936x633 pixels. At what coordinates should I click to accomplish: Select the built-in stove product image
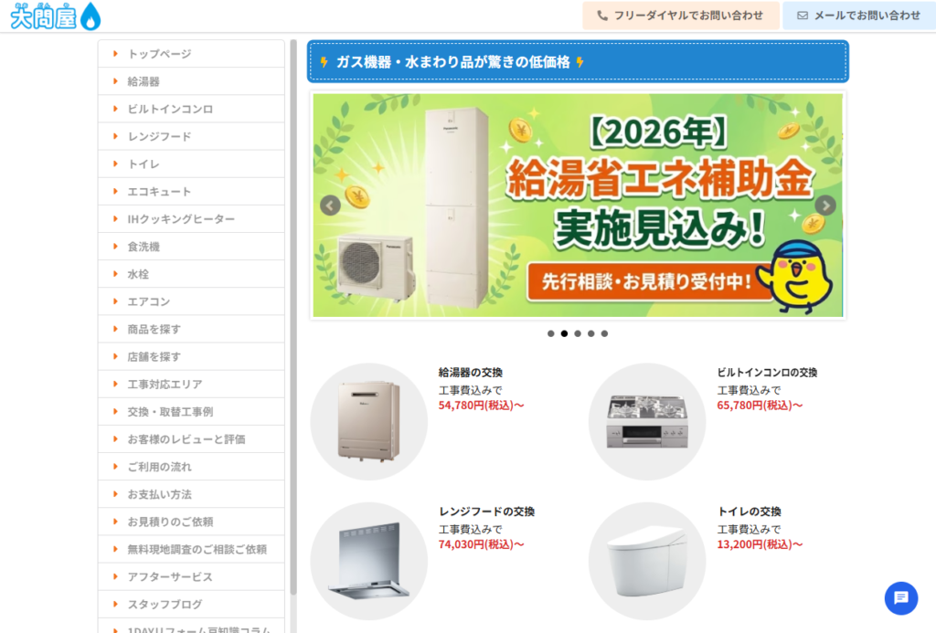pyautogui.click(x=647, y=422)
